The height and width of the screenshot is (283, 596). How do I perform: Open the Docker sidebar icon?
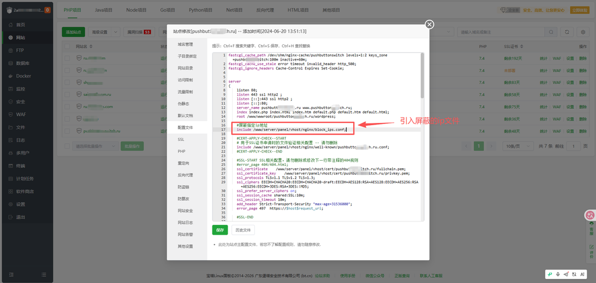tap(10, 76)
